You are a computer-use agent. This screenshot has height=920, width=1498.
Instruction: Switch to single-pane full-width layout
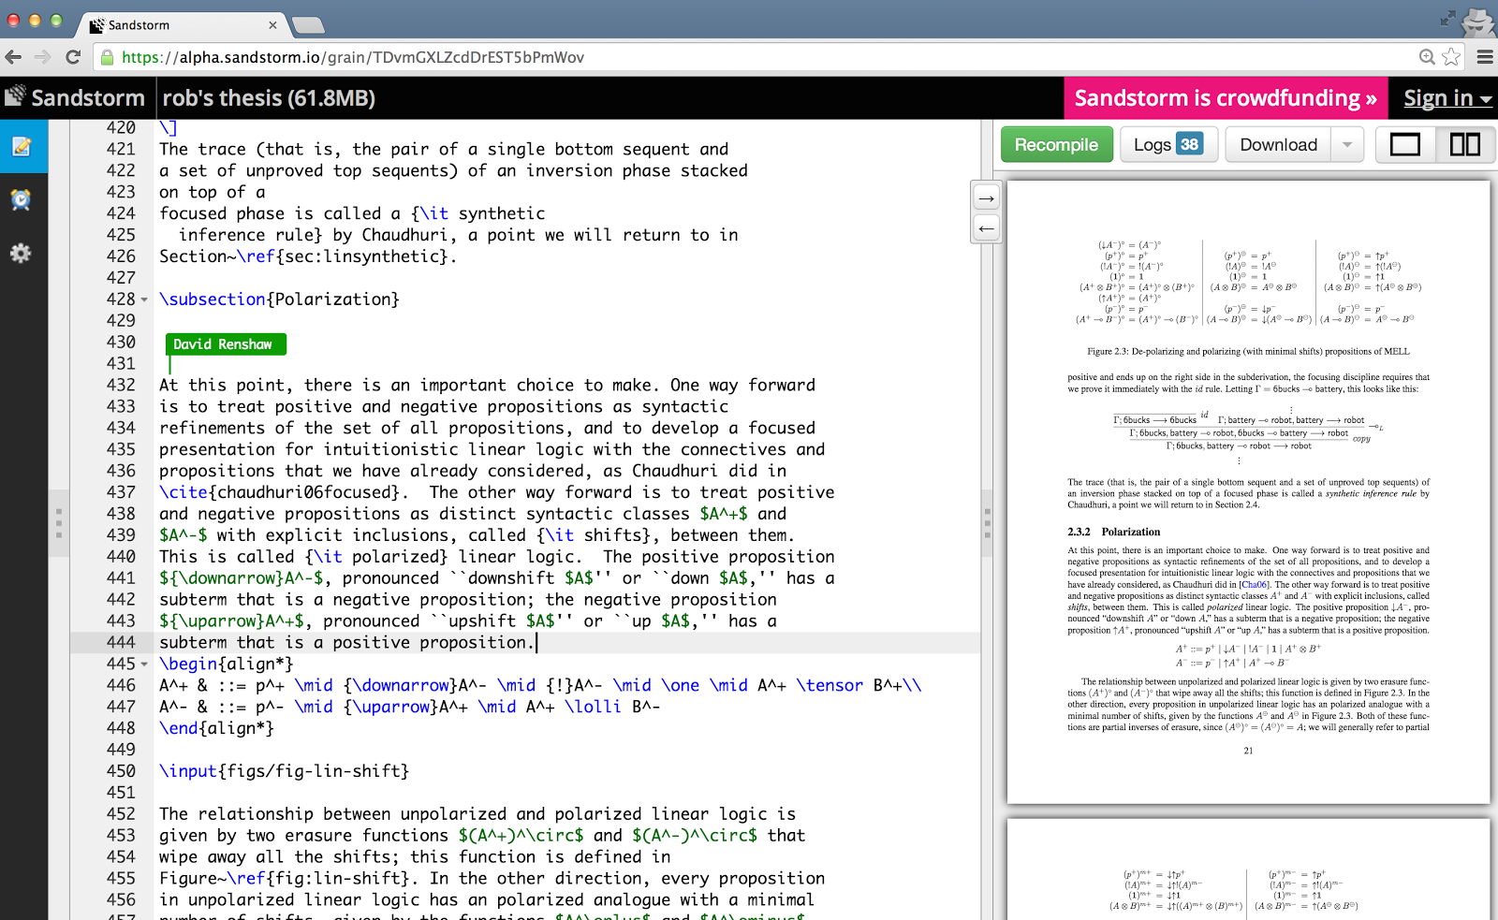click(x=1404, y=145)
